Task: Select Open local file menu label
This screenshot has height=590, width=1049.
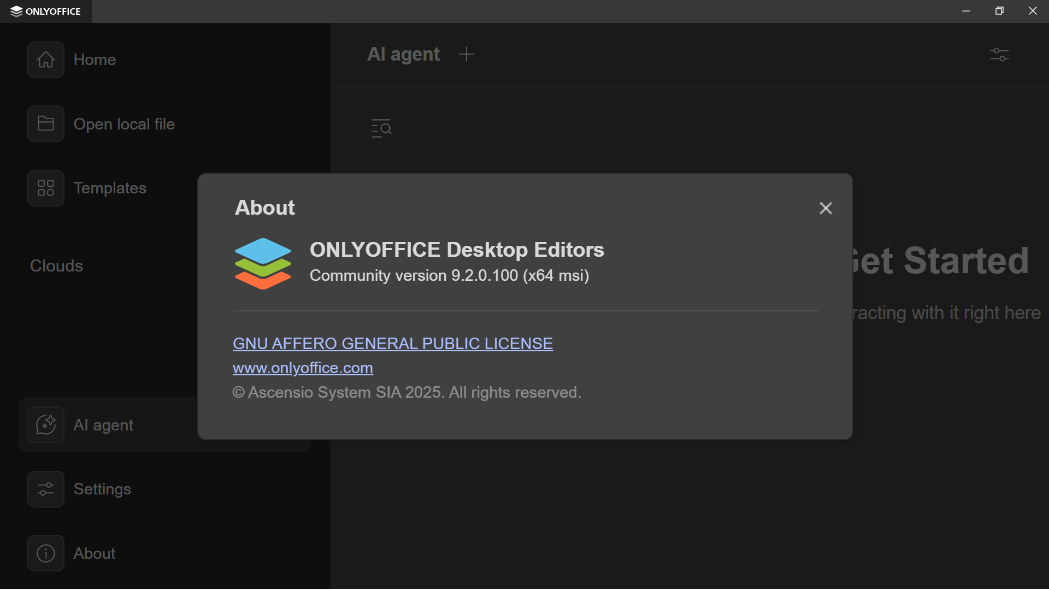Action: 124,124
